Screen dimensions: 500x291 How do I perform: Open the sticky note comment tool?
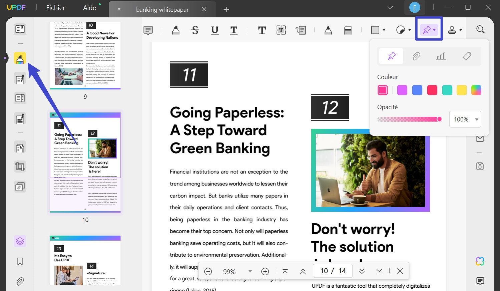pos(148,30)
